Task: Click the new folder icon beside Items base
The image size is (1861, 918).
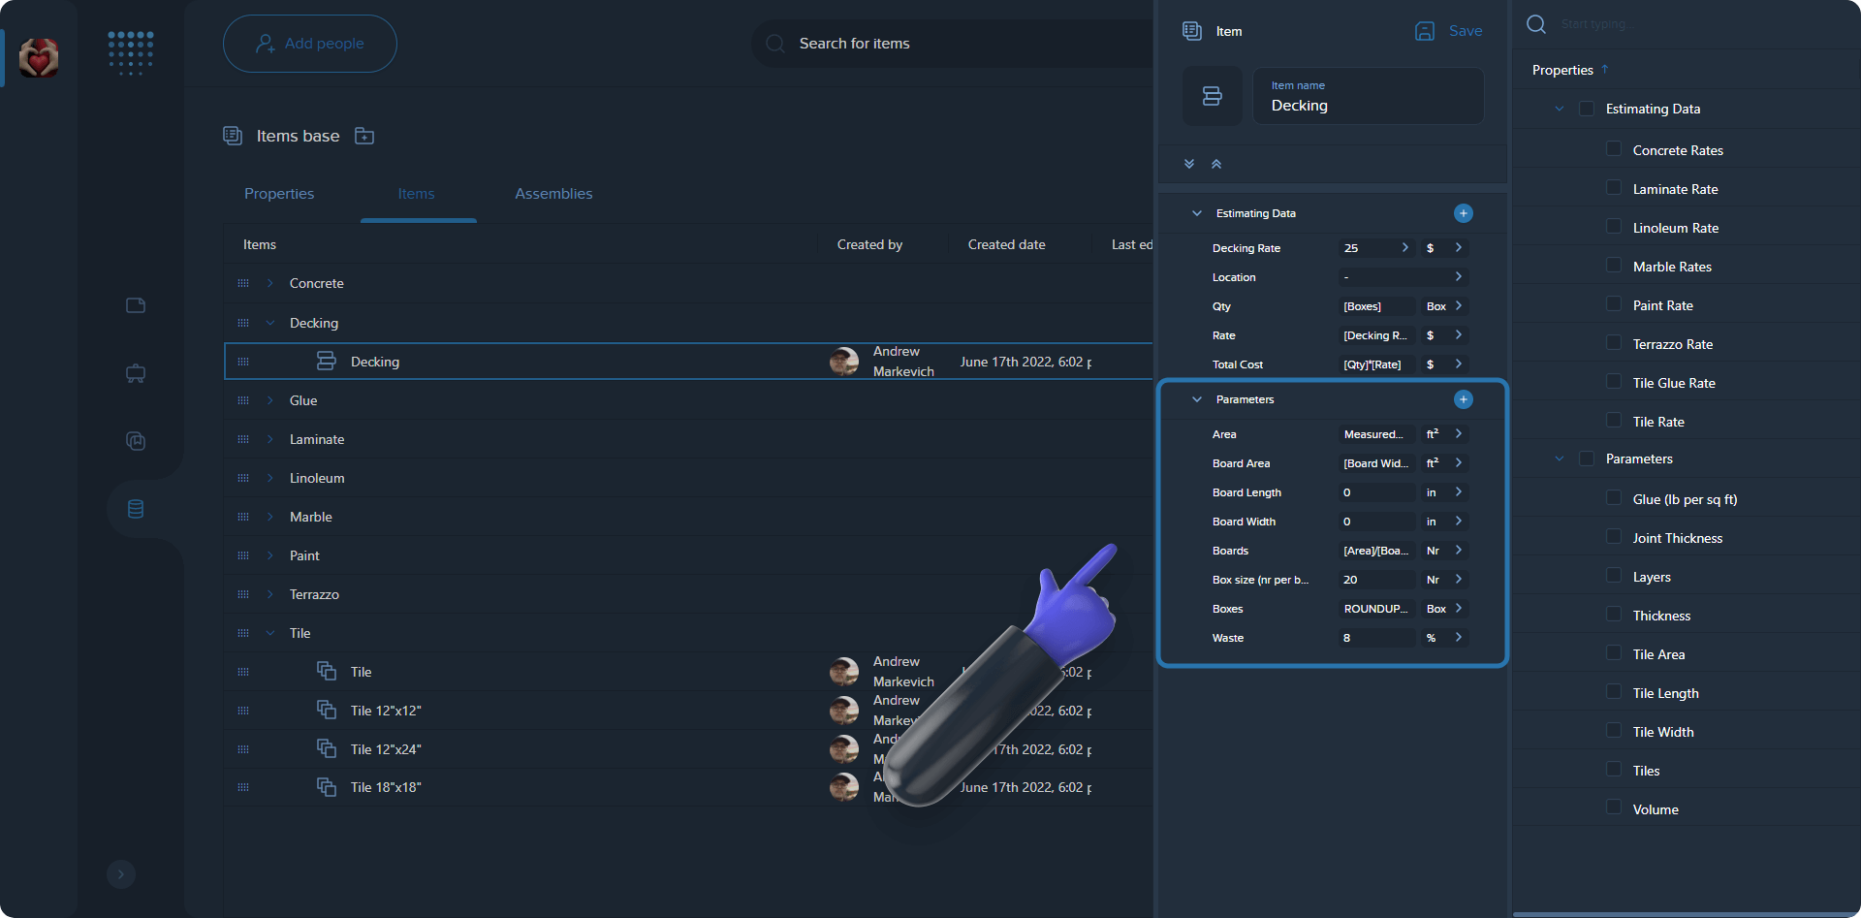Action: point(364,136)
